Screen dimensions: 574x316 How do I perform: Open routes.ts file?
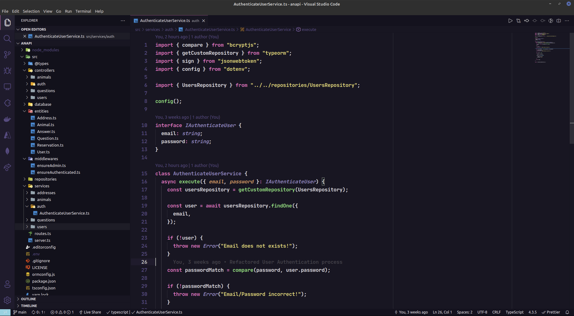click(x=72, y=233)
